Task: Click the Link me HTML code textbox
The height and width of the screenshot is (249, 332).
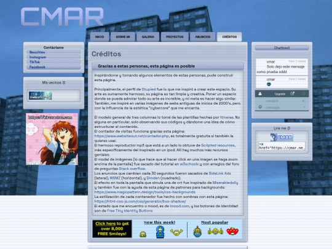Action: [282, 146]
